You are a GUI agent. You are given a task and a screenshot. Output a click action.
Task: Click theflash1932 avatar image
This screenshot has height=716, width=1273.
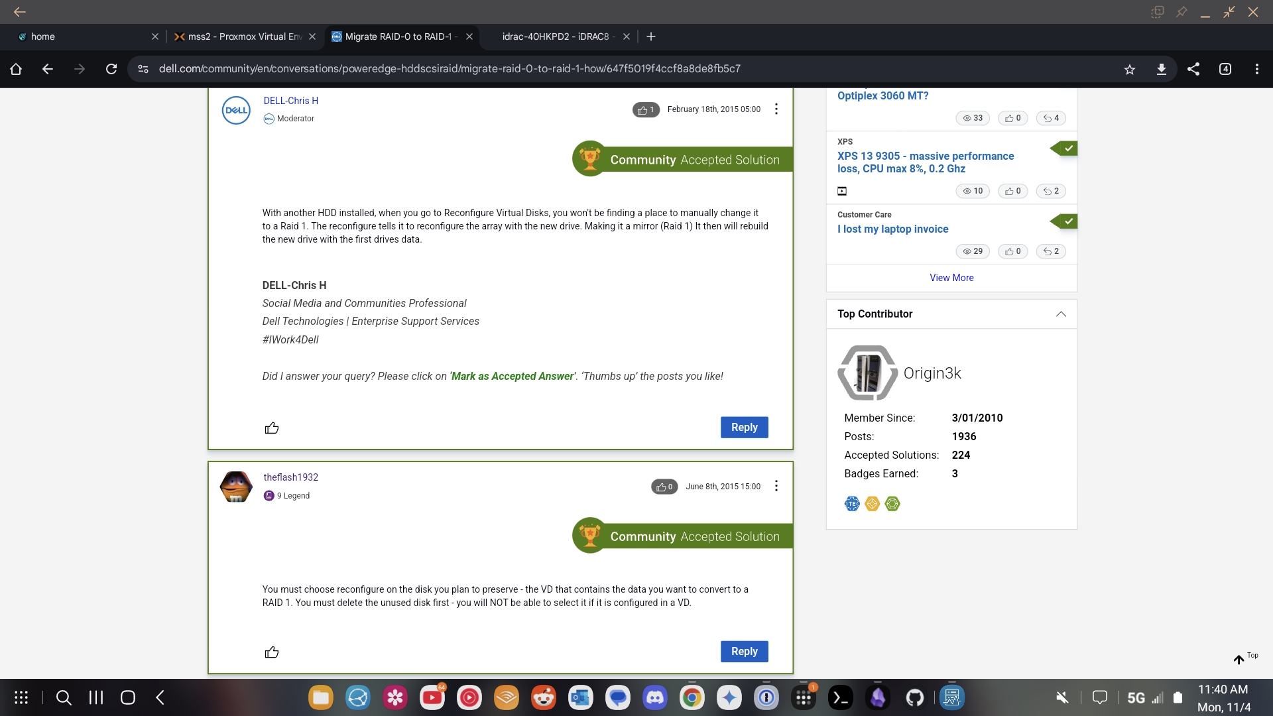point(236,487)
